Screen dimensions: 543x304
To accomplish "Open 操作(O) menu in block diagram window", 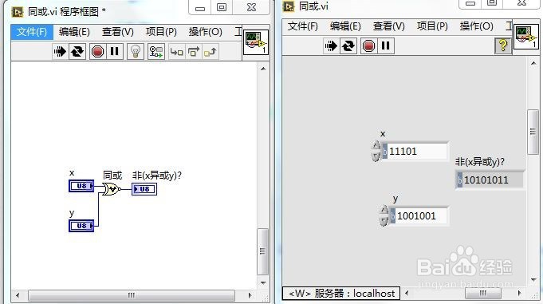I will (x=205, y=32).
